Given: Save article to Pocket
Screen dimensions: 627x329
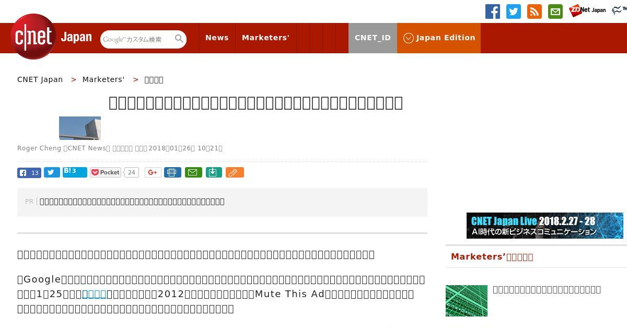Looking at the screenshot, I should point(106,172).
